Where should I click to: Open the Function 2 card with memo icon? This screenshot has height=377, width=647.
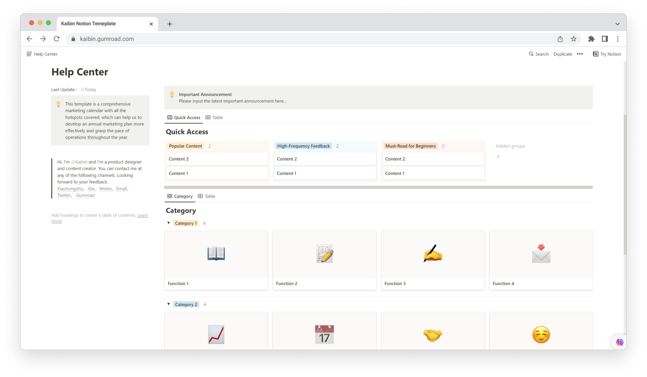(324, 260)
